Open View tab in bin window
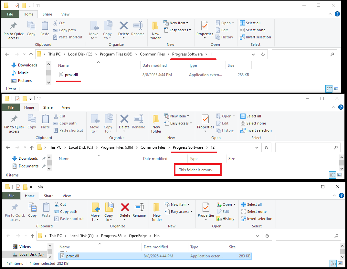Image resolution: width=347 pixels, height=269 pixels. 67,196
